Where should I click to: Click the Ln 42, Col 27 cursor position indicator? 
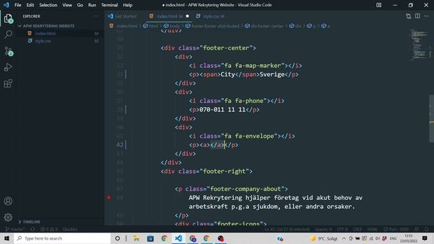click(x=287, y=229)
